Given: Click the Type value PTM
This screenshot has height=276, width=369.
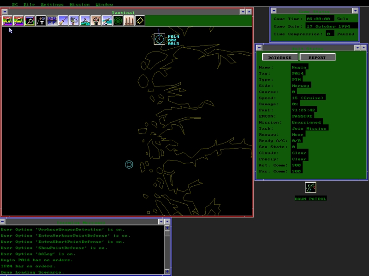Looking at the screenshot, I should click(x=297, y=80).
